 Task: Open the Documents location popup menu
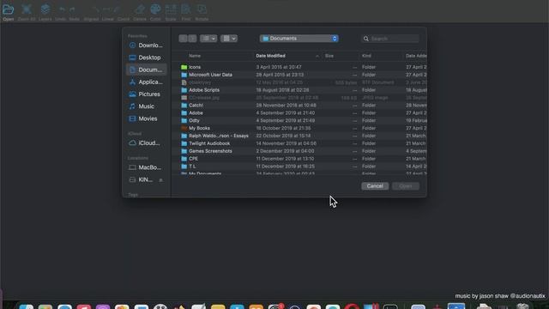pyautogui.click(x=299, y=38)
